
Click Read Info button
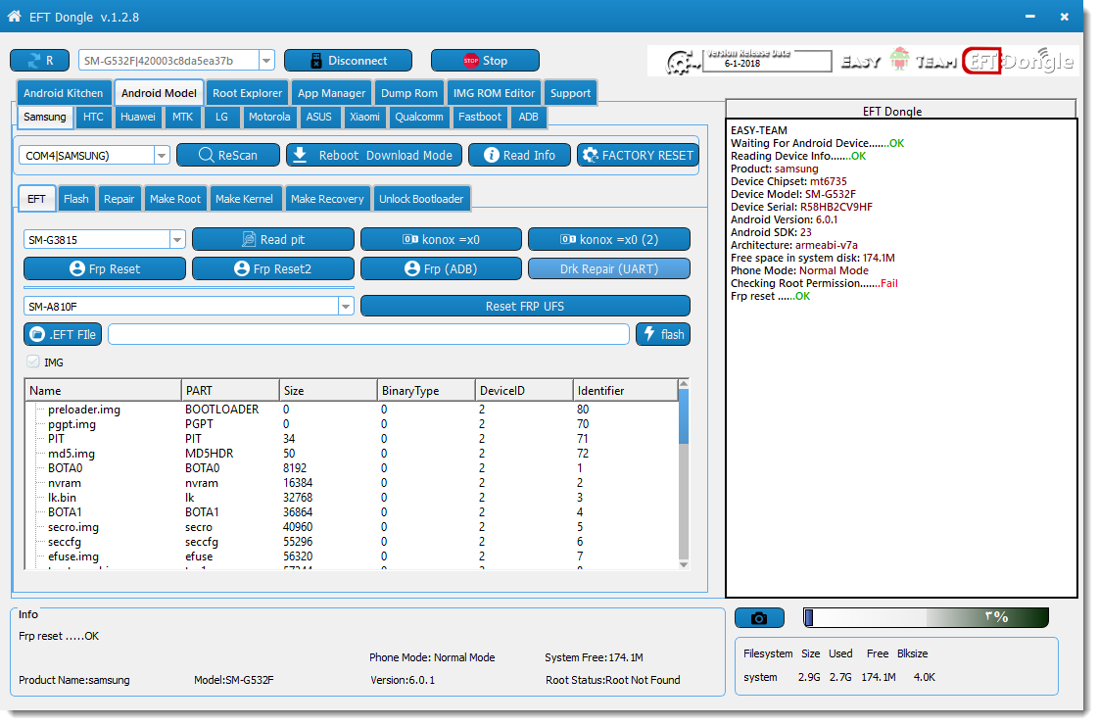pos(519,156)
